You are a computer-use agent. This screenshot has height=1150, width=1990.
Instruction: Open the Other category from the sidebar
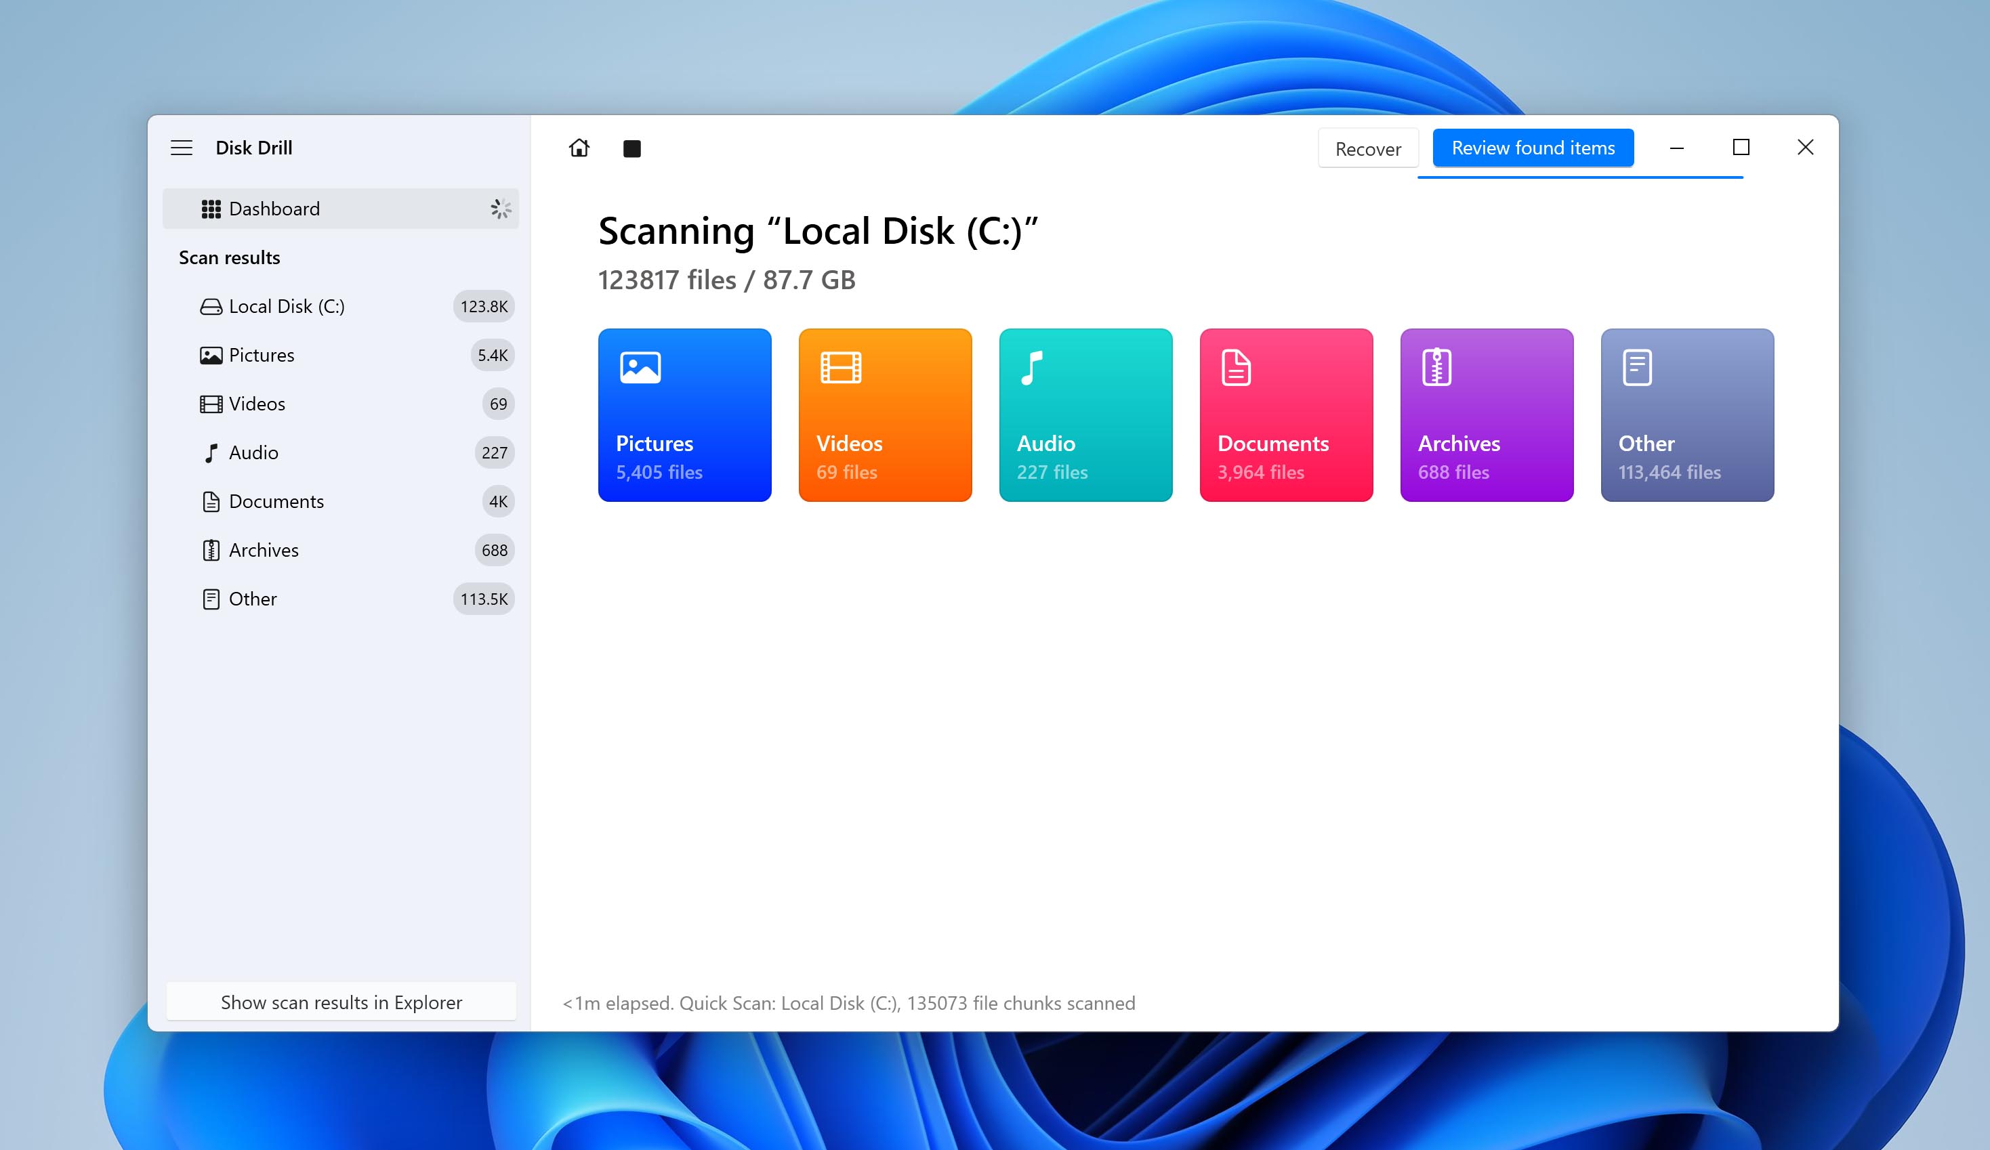click(253, 598)
